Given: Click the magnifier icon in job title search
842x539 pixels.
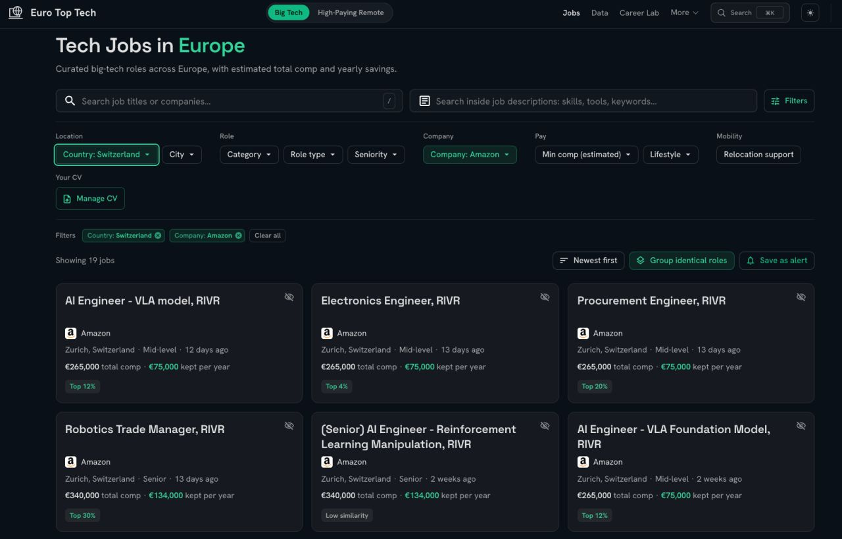Looking at the screenshot, I should [70, 101].
